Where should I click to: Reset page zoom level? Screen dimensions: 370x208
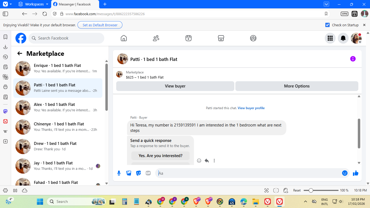[x=297, y=190]
